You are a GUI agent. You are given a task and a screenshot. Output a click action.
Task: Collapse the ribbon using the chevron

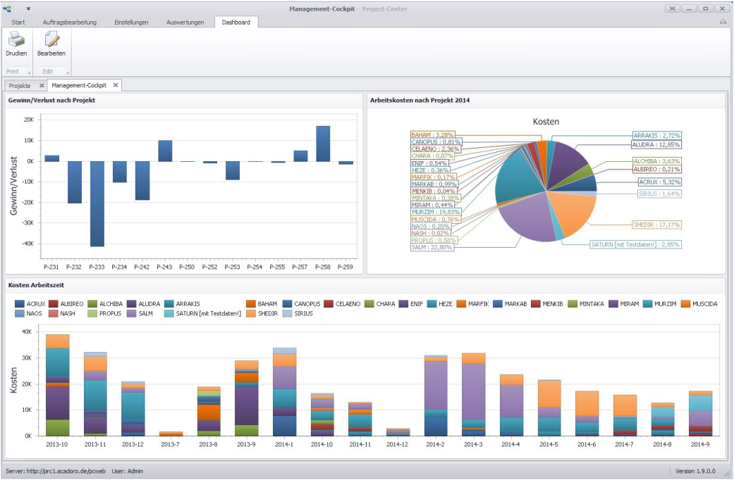click(723, 22)
